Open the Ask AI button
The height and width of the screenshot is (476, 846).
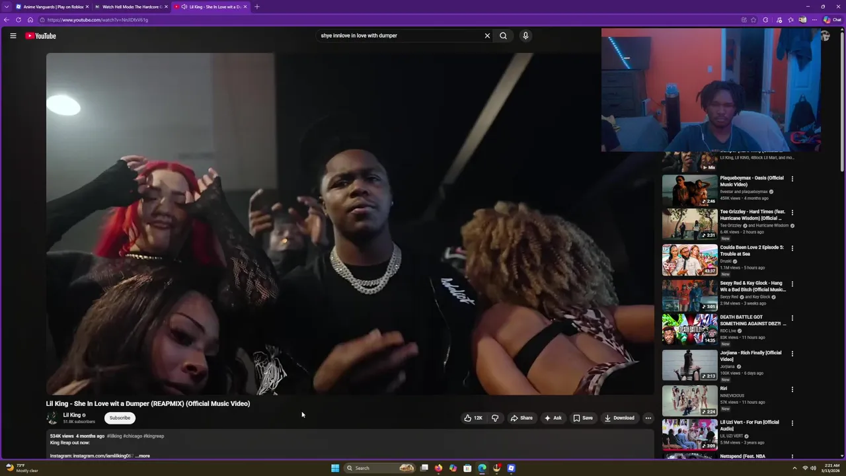553,418
